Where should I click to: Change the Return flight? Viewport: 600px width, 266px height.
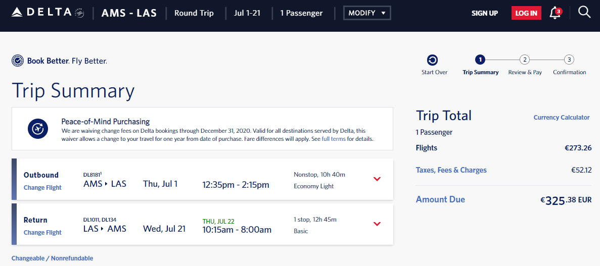pos(42,233)
